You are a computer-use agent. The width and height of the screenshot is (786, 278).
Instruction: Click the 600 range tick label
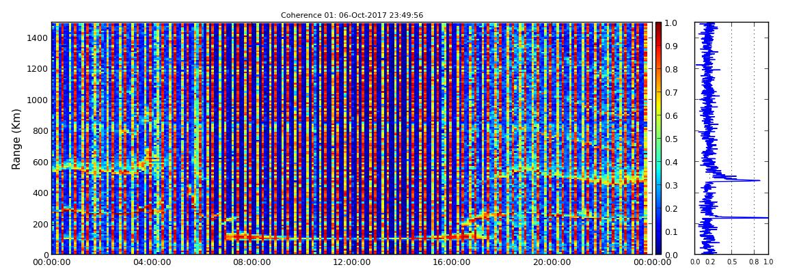coord(40,163)
